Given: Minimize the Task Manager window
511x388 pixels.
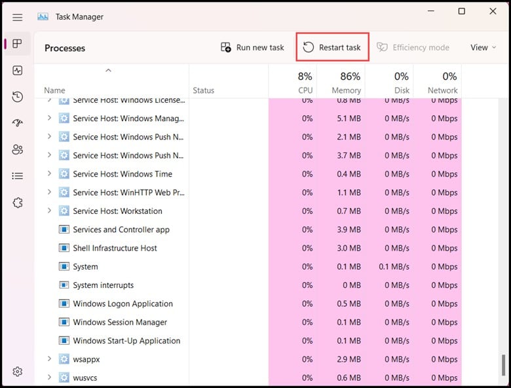Looking at the screenshot, I should [431, 11].
